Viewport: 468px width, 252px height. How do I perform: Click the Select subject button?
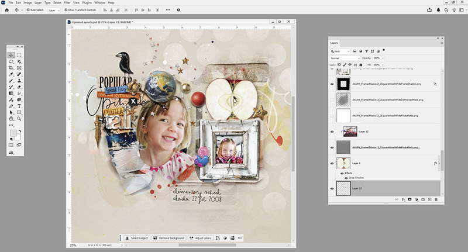pyautogui.click(x=136, y=238)
